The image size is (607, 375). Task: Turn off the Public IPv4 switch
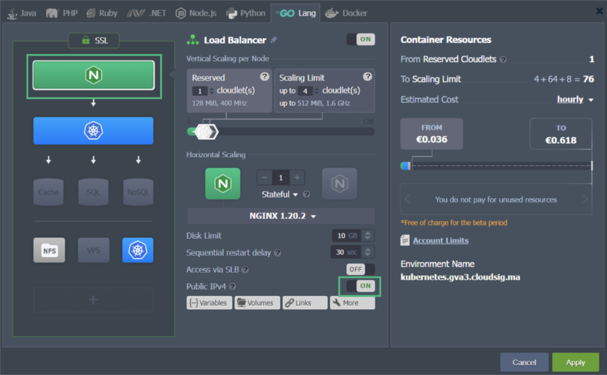pos(360,286)
